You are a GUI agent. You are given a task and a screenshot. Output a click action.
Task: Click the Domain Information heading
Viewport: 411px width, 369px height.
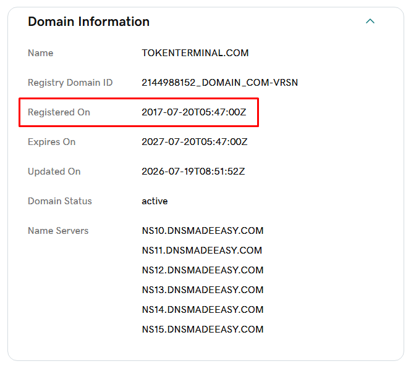tap(88, 22)
